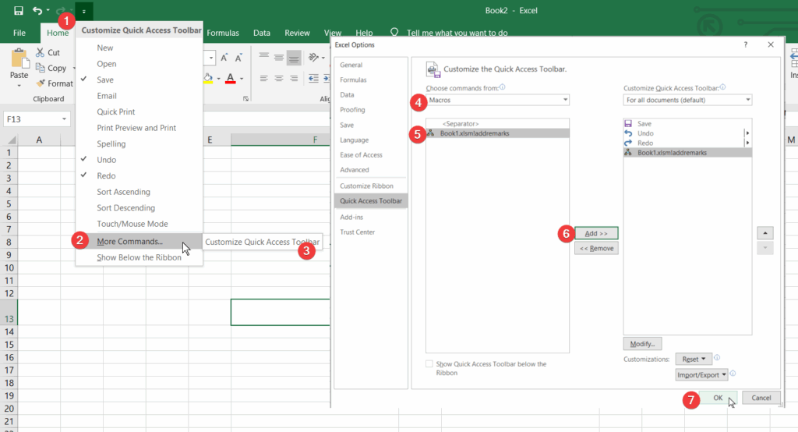798x432 pixels.
Task: Click the red font color A icon
Action: [x=231, y=79]
